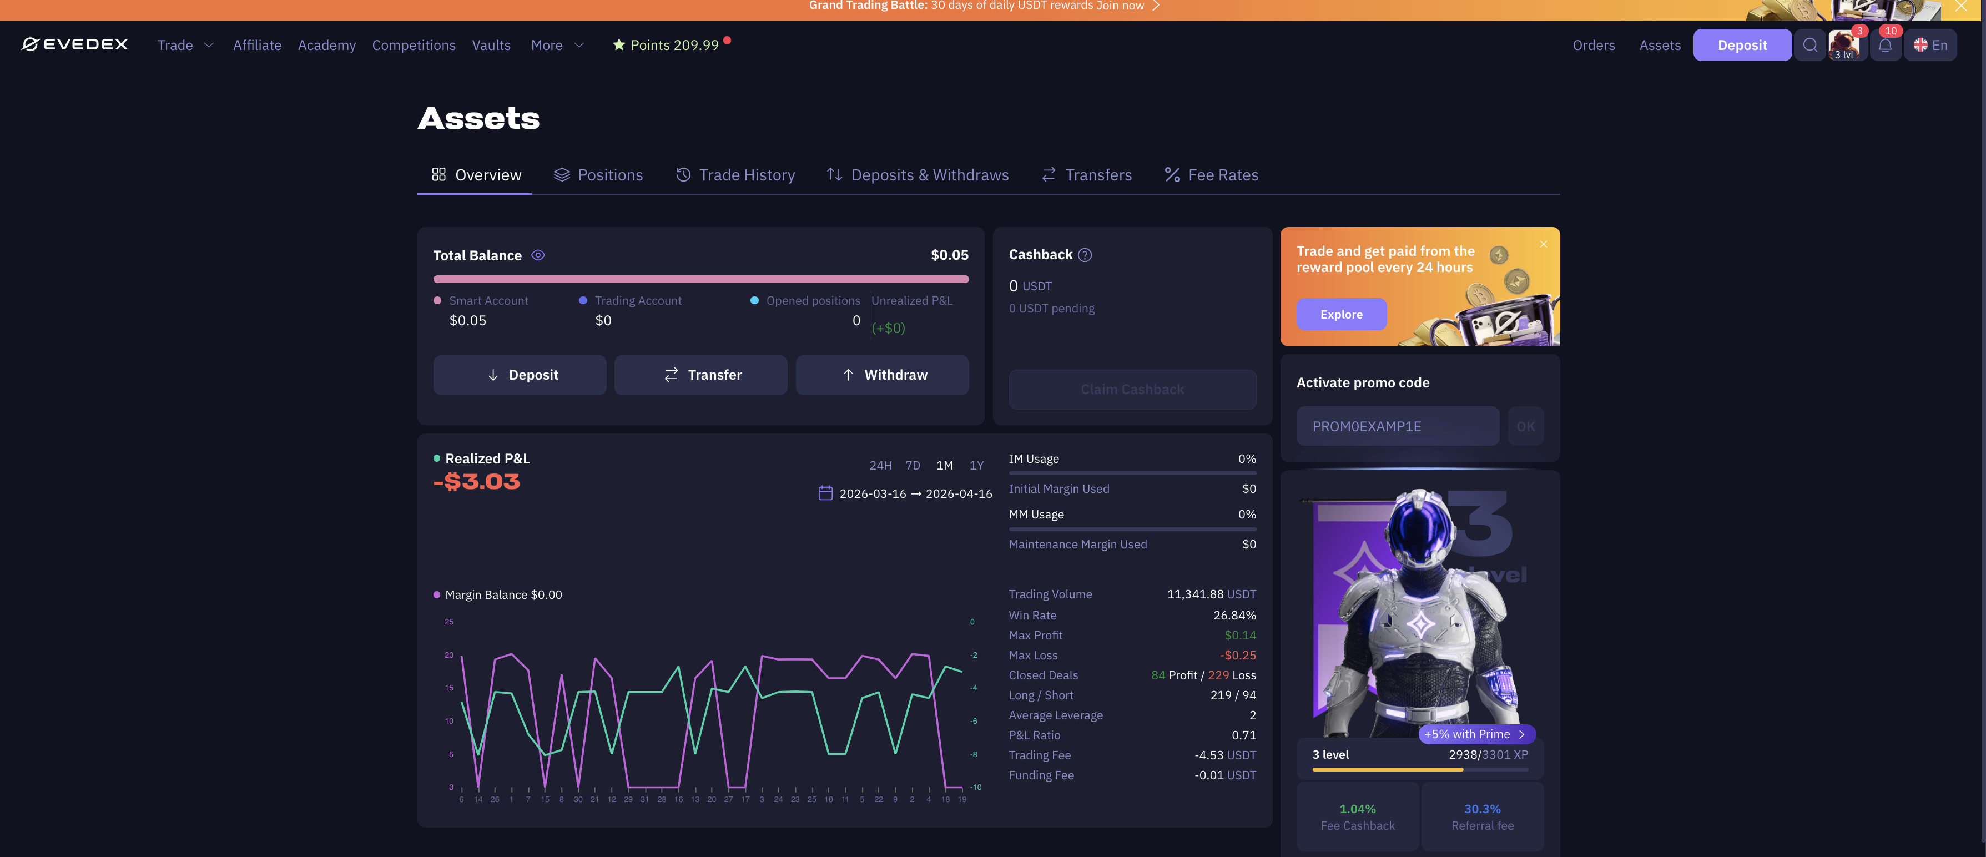Click the Cashback help question-mark icon

[x=1085, y=255]
